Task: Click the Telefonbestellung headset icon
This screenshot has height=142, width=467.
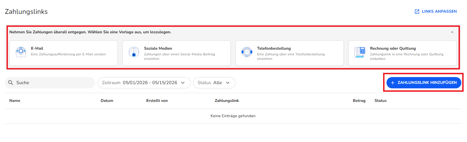Action: point(247,52)
